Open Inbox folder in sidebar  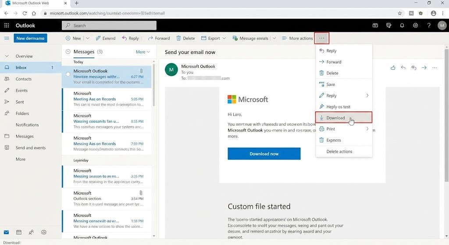coord(31,67)
